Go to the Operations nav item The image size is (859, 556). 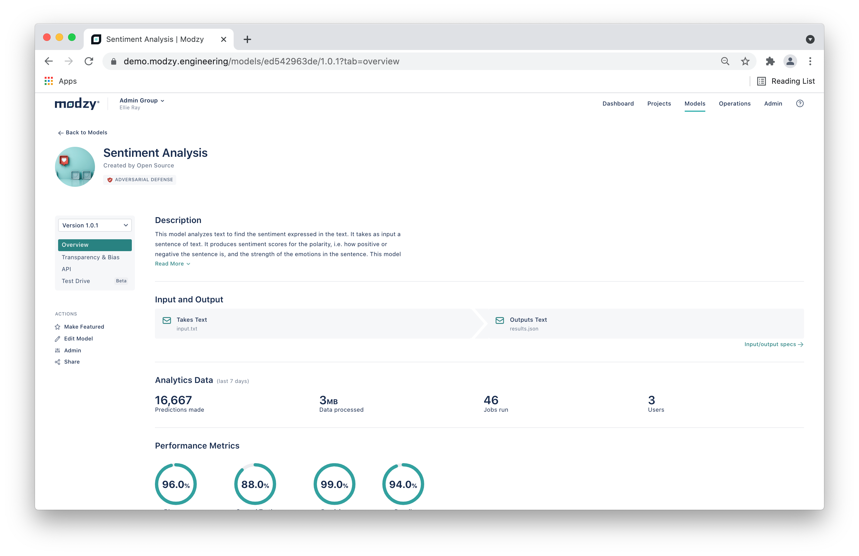click(734, 104)
